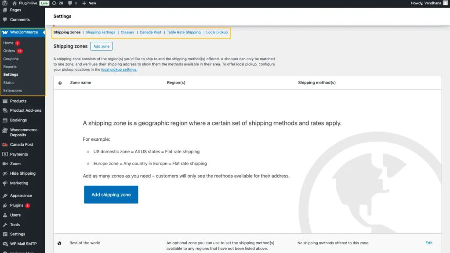Click the WordPress logo icon
Screen dimensions: 450x253
point(5,3)
